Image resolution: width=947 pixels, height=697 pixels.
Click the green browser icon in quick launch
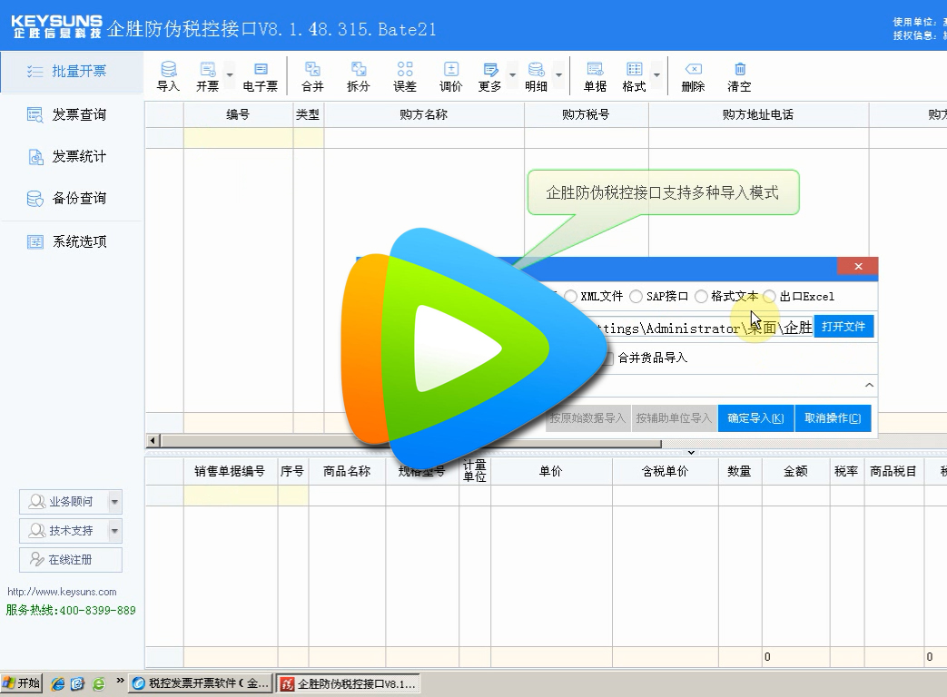coord(98,683)
